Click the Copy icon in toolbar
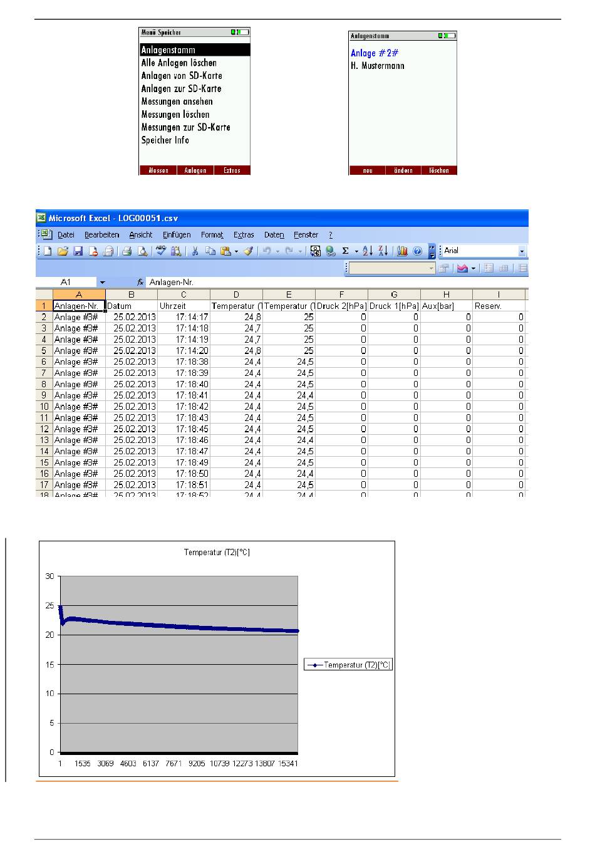The image size is (595, 864). (x=210, y=251)
